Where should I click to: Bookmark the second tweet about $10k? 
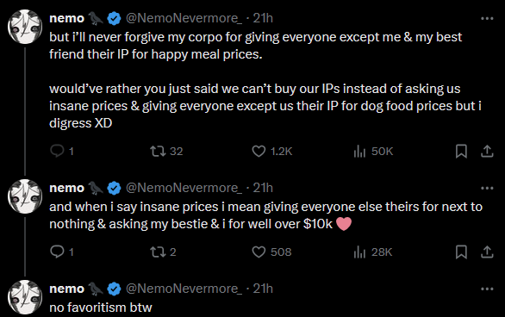coord(461,252)
